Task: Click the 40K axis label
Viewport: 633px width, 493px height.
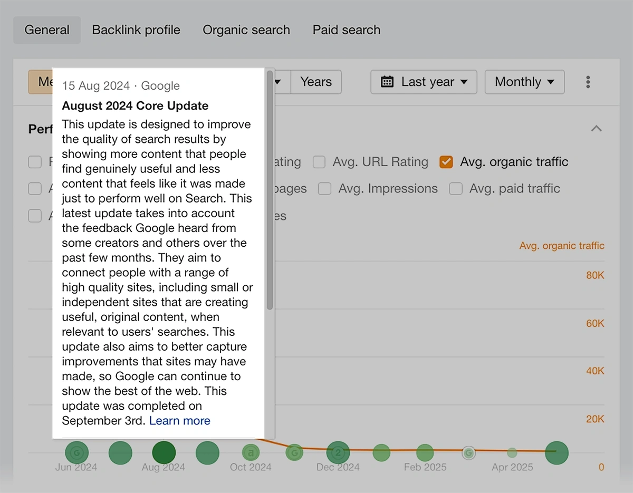Action: click(x=595, y=371)
